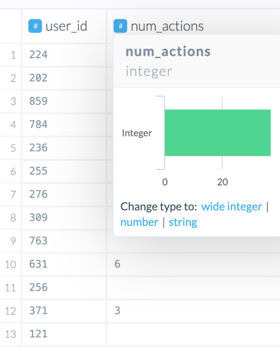Viewport: 280px width, 347px height.
Task: Select the num_actions column header
Action: point(167,26)
